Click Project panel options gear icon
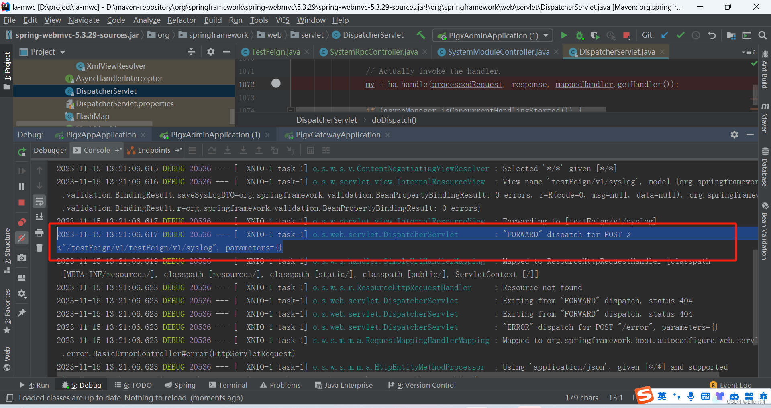 210,52
